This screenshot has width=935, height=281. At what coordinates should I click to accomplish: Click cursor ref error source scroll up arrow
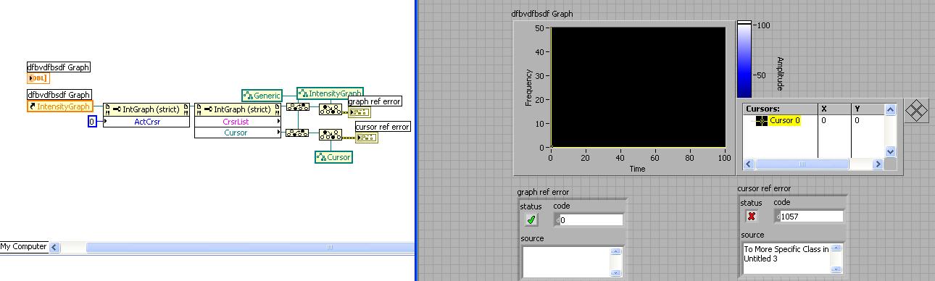(x=836, y=248)
